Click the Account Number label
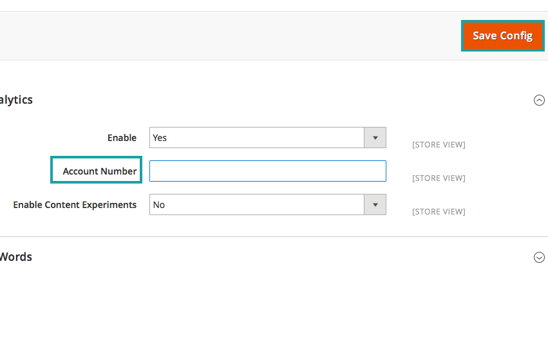The height and width of the screenshot is (351, 548). click(x=99, y=171)
